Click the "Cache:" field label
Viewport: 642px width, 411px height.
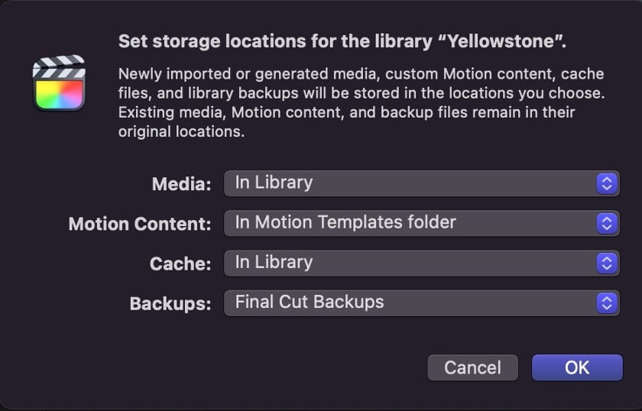pyautogui.click(x=180, y=264)
